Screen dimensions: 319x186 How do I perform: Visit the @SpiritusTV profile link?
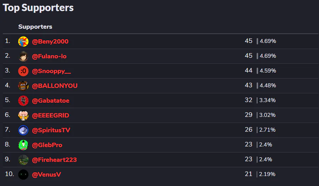coord(51,130)
